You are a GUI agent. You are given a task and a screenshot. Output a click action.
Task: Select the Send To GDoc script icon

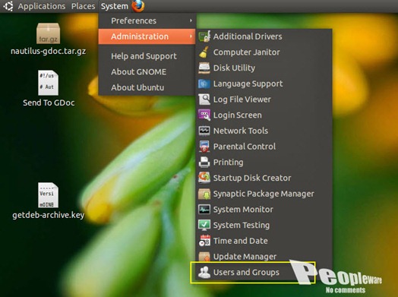tap(48, 83)
